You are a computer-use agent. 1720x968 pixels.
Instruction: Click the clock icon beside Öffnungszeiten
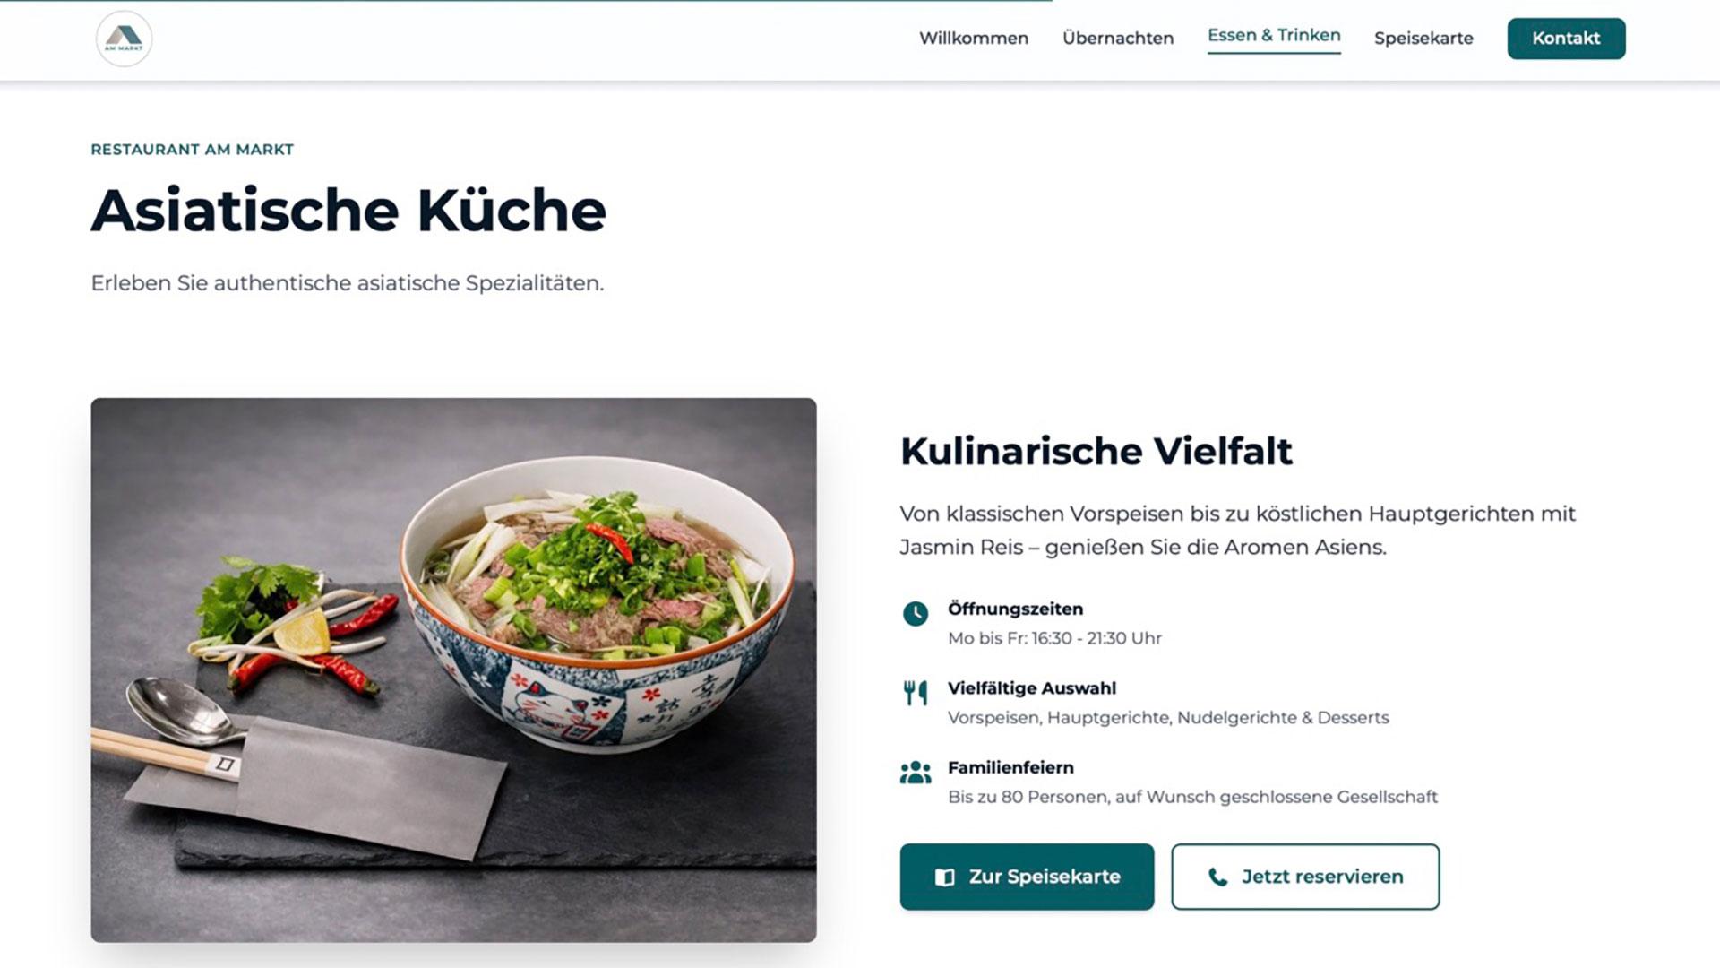click(x=915, y=614)
